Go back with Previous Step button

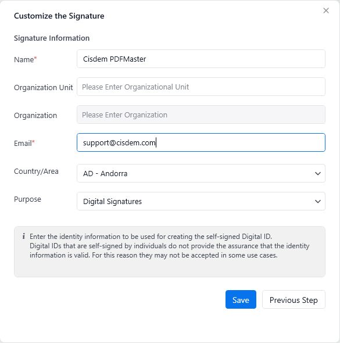[294, 299]
